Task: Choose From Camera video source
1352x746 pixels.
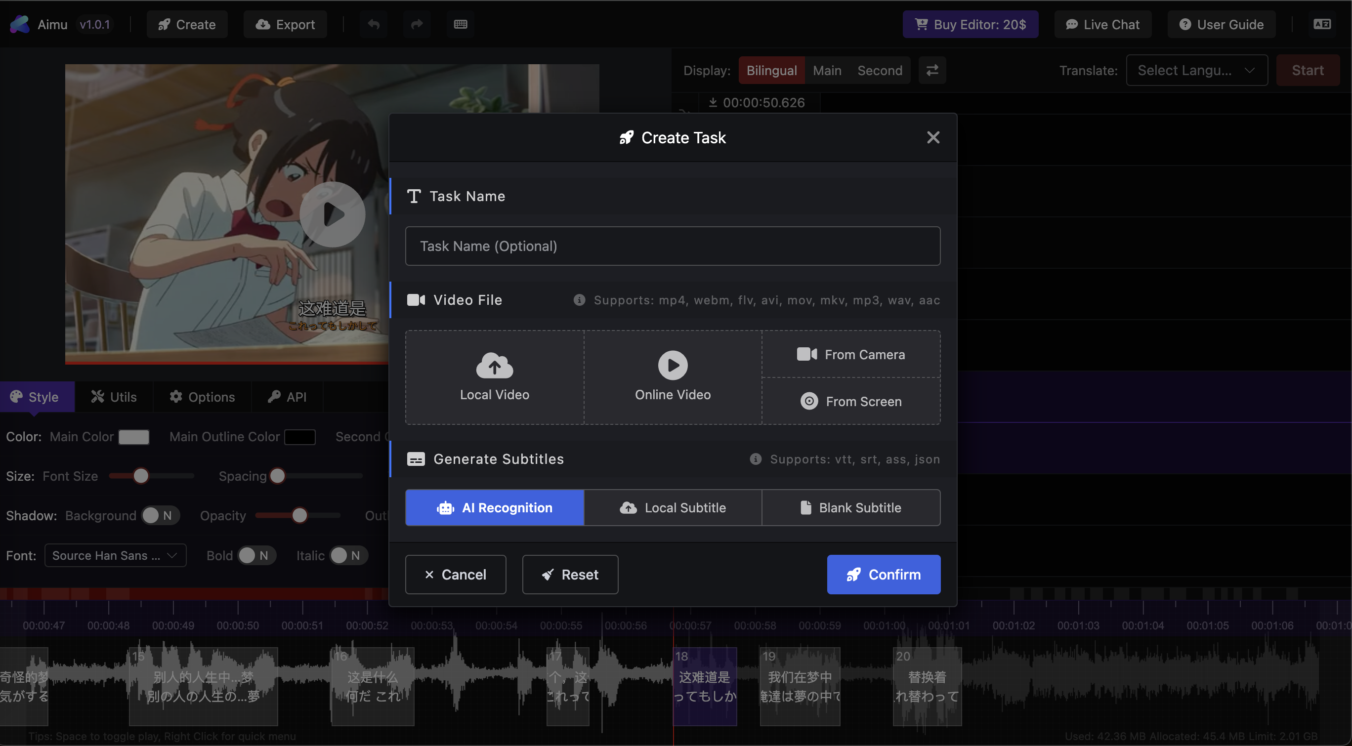Action: (851, 354)
